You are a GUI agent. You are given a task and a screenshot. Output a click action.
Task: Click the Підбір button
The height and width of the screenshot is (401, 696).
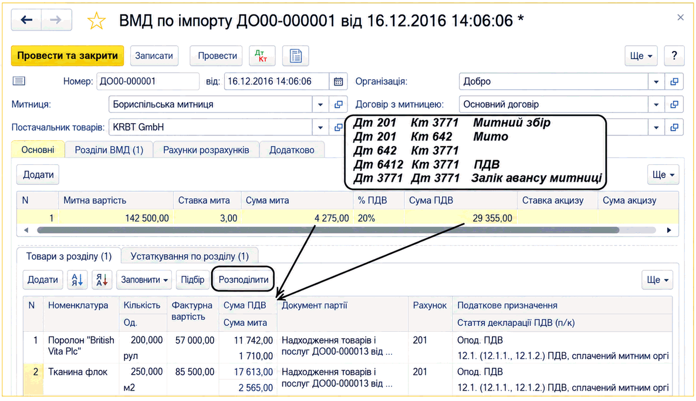pyautogui.click(x=192, y=280)
